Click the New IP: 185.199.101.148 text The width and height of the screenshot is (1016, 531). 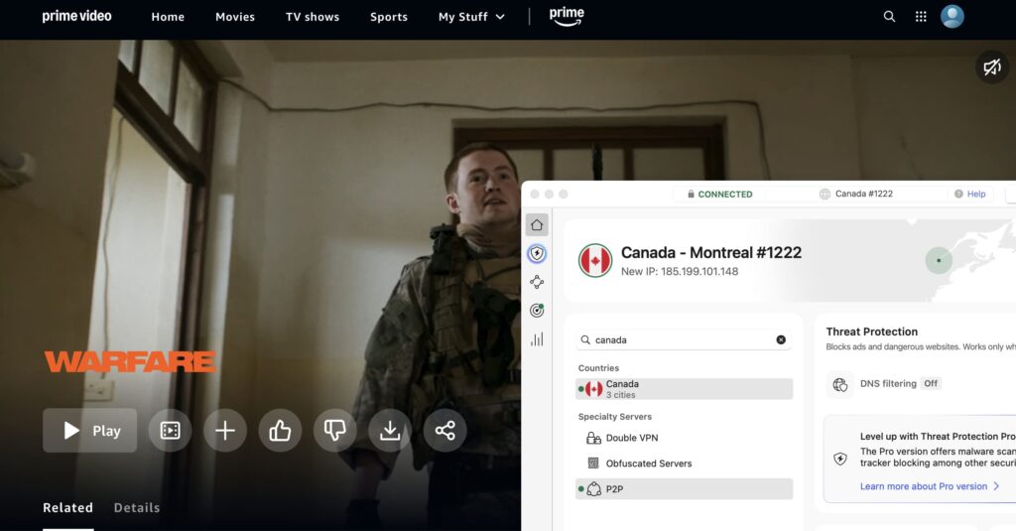click(679, 272)
